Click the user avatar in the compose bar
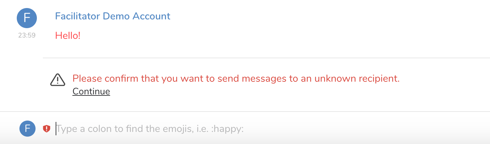 coord(27,129)
